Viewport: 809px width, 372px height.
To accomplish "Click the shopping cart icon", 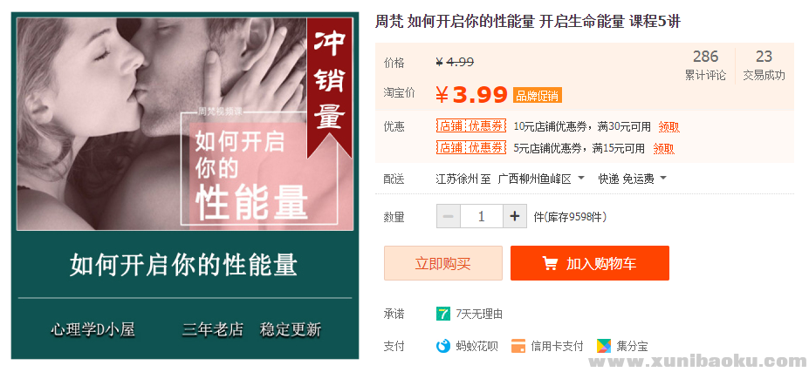I will tap(550, 263).
